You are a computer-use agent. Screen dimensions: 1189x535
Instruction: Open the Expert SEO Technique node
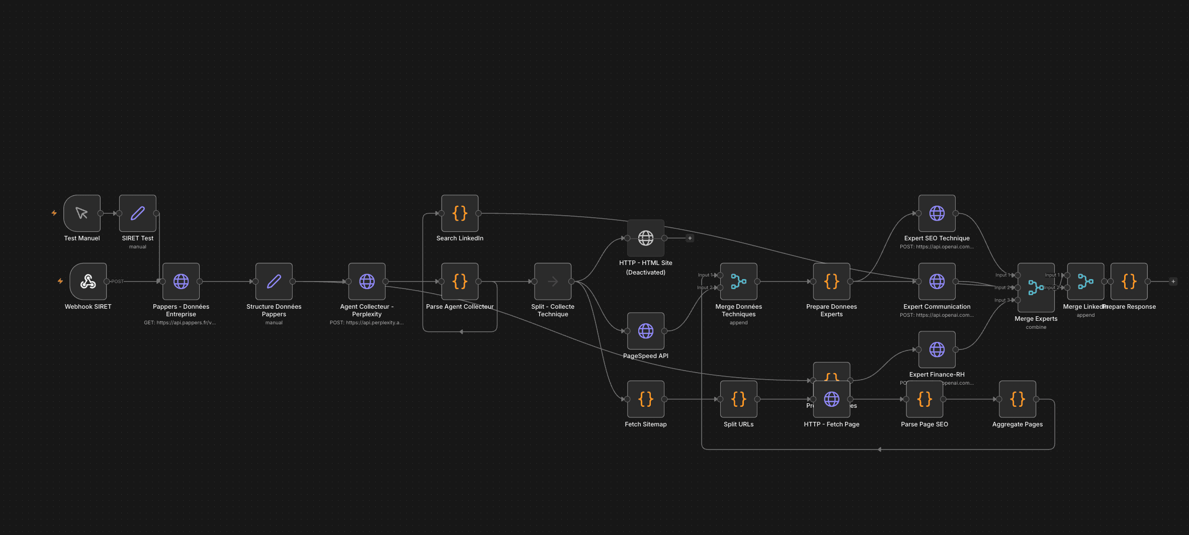pos(937,213)
